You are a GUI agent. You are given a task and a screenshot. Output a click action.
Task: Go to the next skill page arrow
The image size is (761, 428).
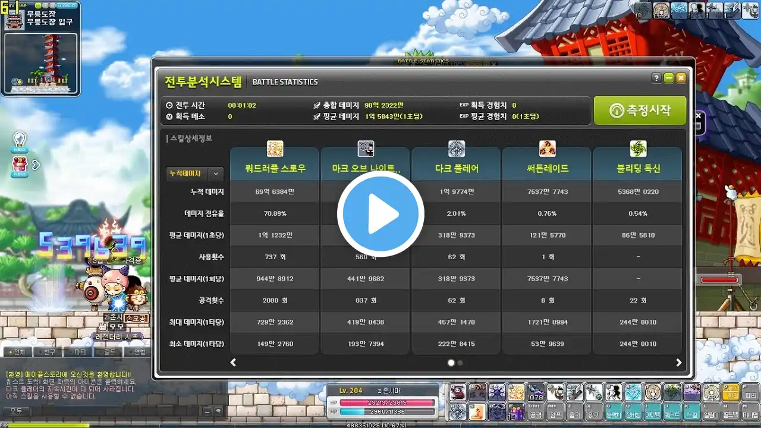(x=678, y=362)
